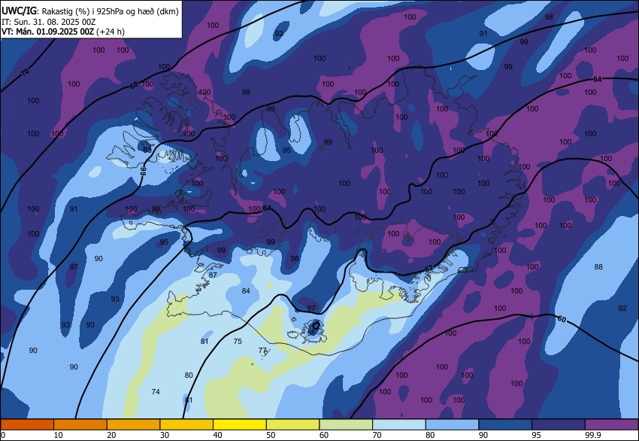Click the '0' tick label on color scale
639x441 pixels.
[x=3, y=435]
